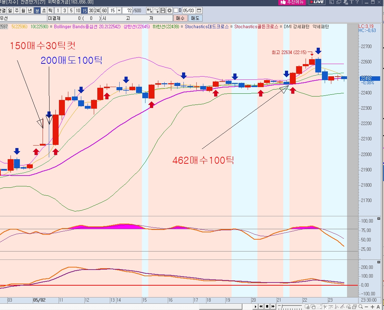Close the lower DMI indicator panel
Viewport: 384px width, 310px height.
(x=379, y=262)
